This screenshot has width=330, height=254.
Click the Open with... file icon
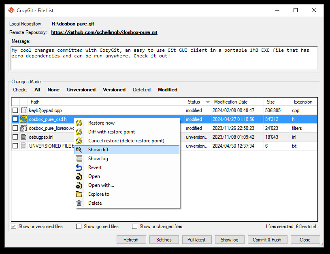coord(79,185)
